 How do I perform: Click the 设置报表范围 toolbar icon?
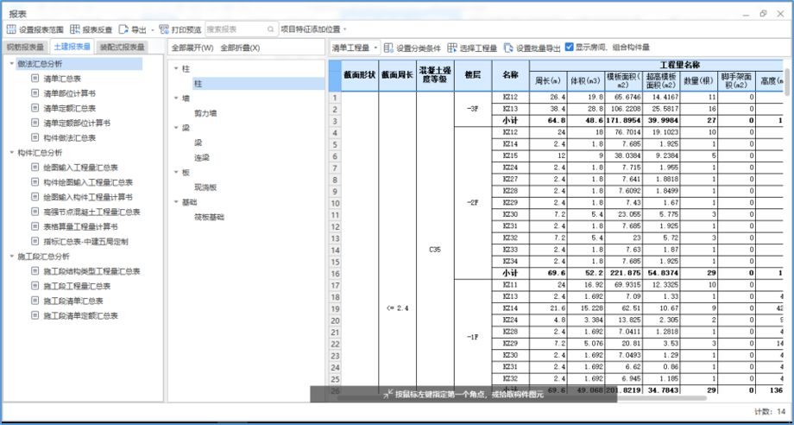pos(12,29)
